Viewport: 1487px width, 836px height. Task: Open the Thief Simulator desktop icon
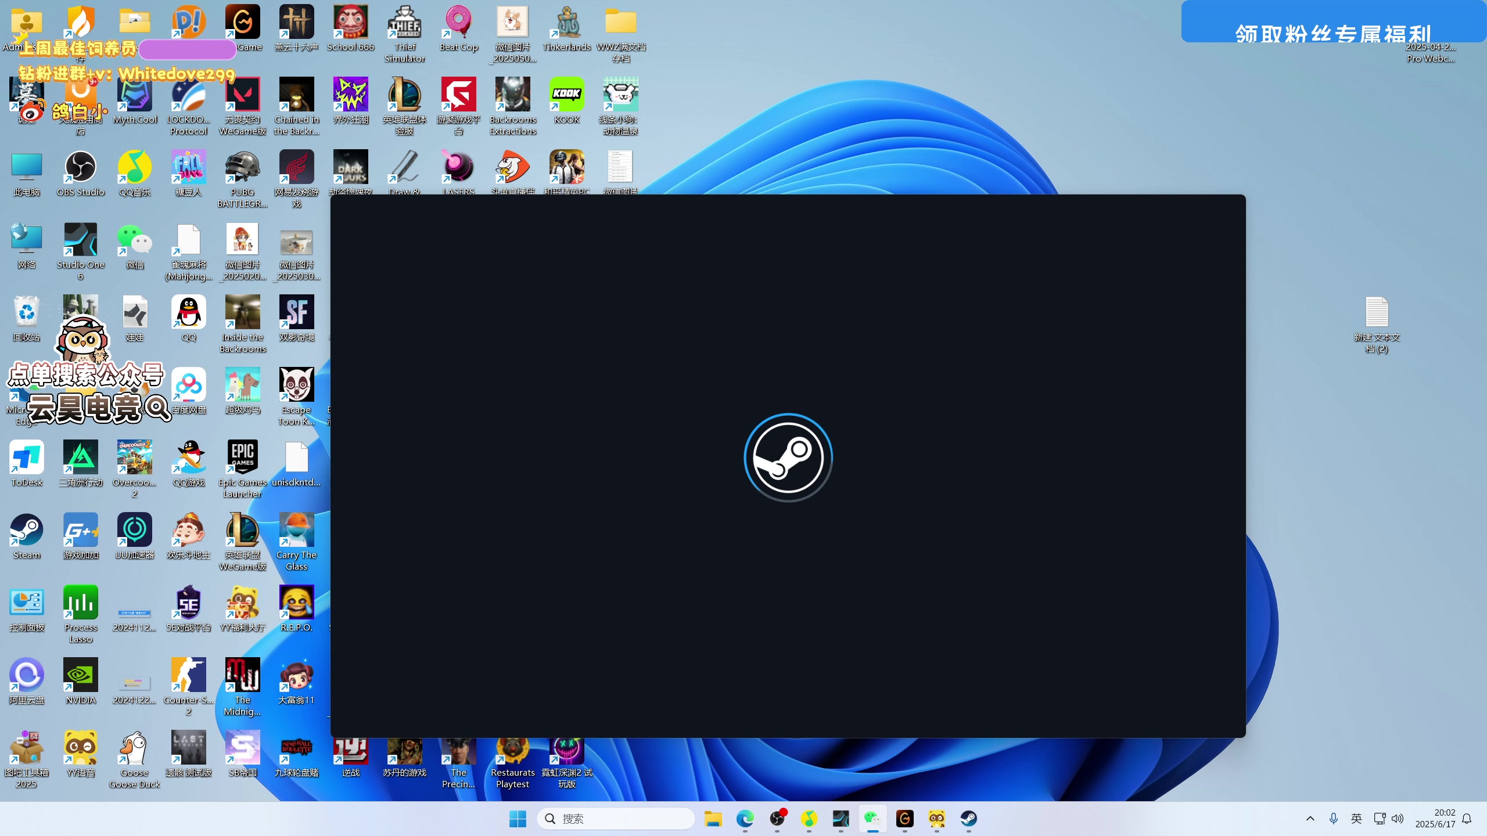(x=405, y=34)
